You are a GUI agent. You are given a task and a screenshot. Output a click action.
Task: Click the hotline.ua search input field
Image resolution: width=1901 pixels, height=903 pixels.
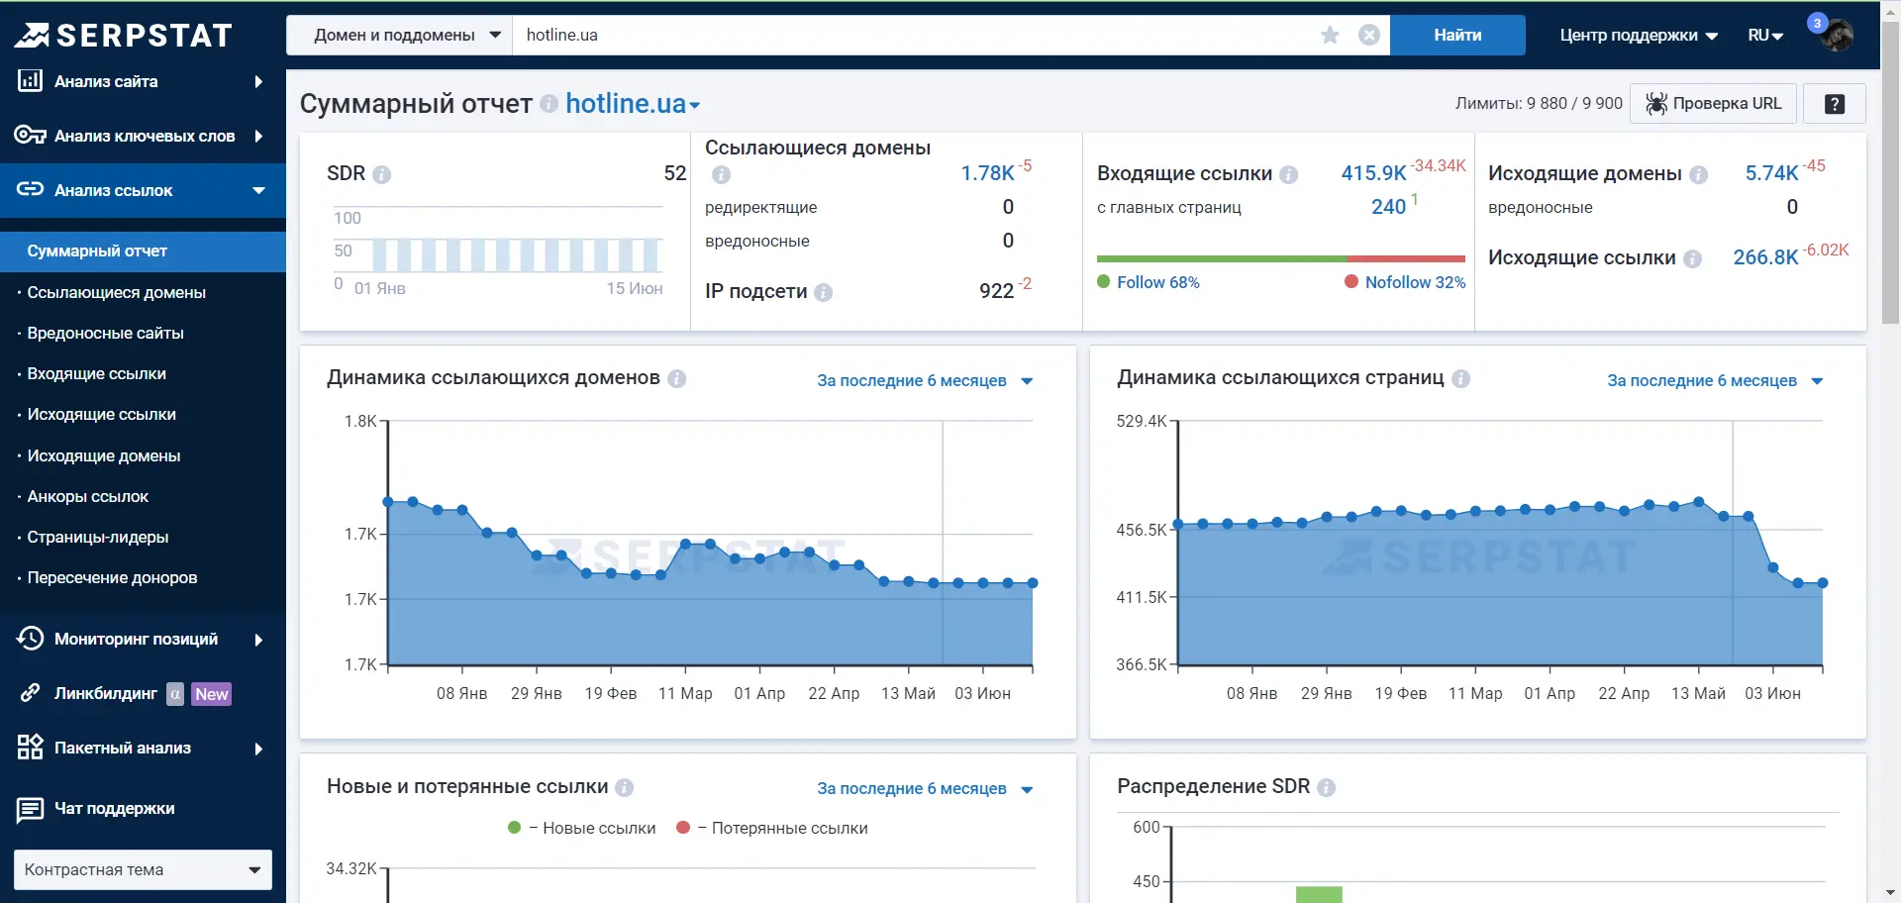(x=911, y=36)
